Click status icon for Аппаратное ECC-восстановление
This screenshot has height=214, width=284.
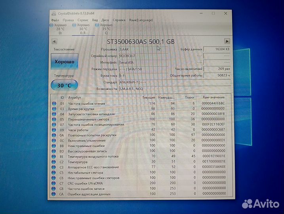53,167
